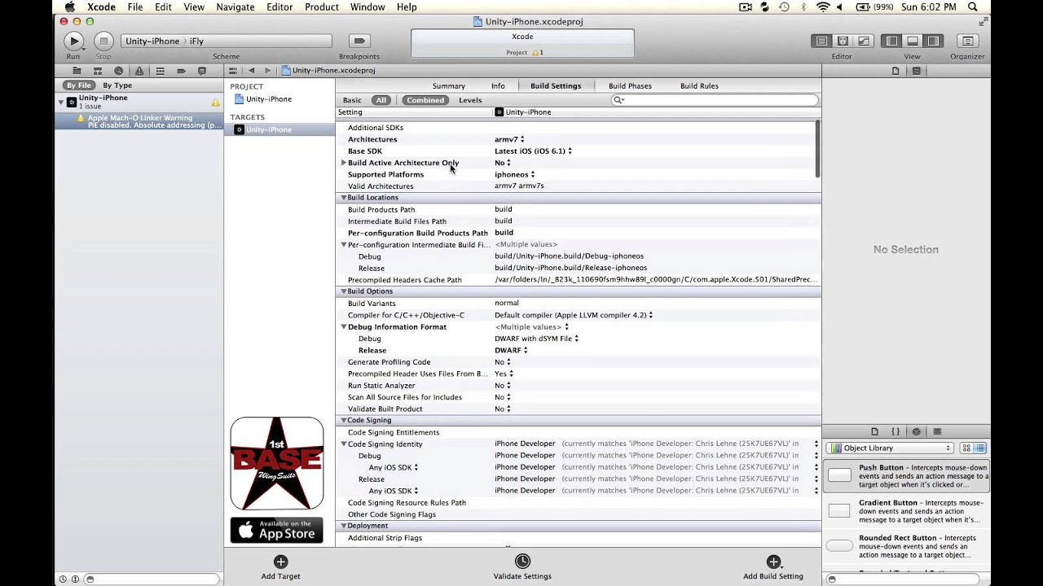Open the Object library cube icon

[917, 431]
